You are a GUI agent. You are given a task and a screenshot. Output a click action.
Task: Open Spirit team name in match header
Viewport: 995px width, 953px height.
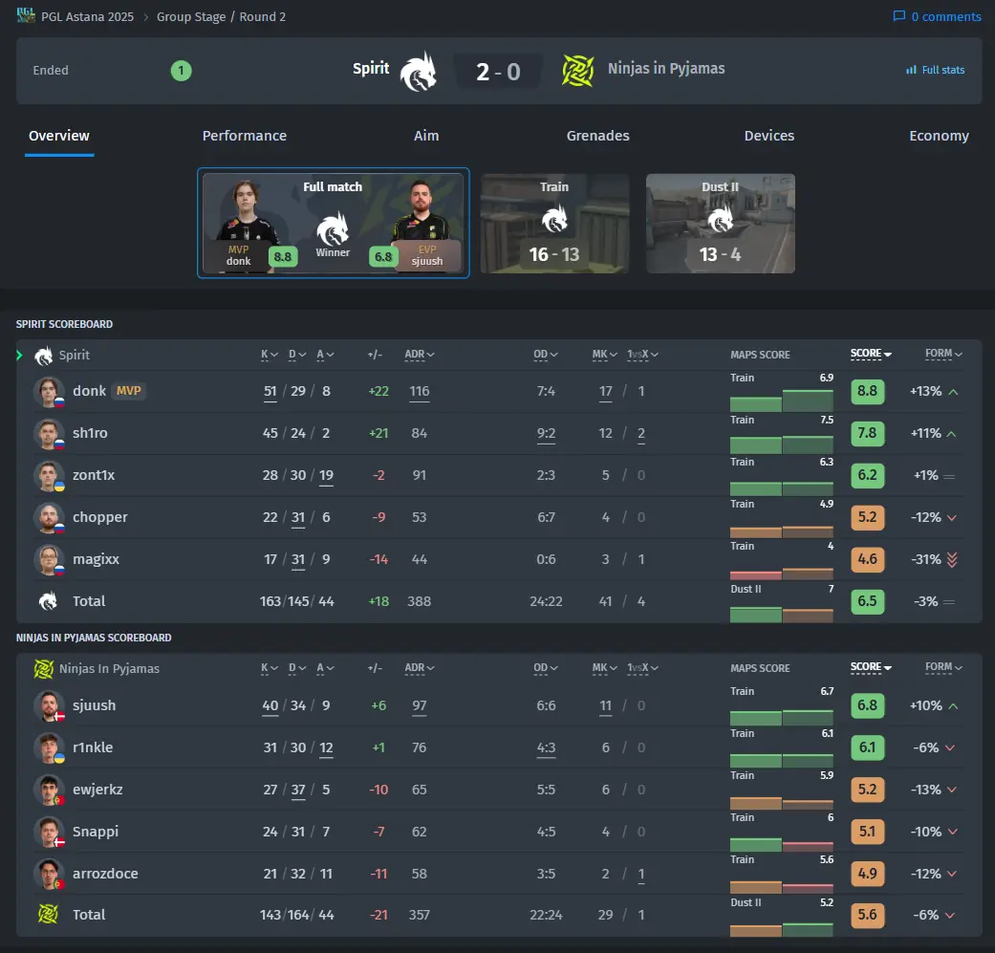(371, 69)
